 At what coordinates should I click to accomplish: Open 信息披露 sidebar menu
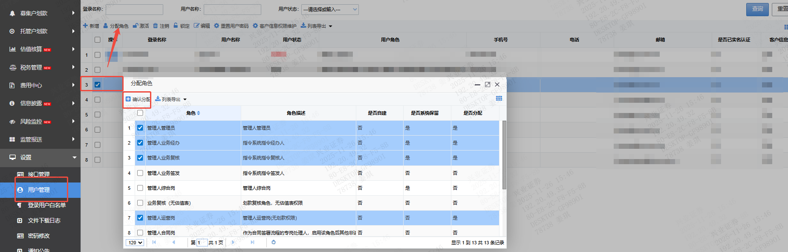point(40,103)
